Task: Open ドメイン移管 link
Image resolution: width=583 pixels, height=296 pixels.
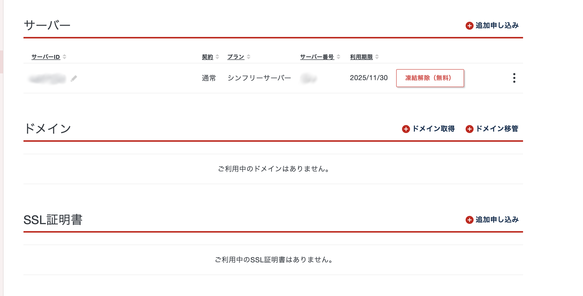Action: [x=497, y=129]
